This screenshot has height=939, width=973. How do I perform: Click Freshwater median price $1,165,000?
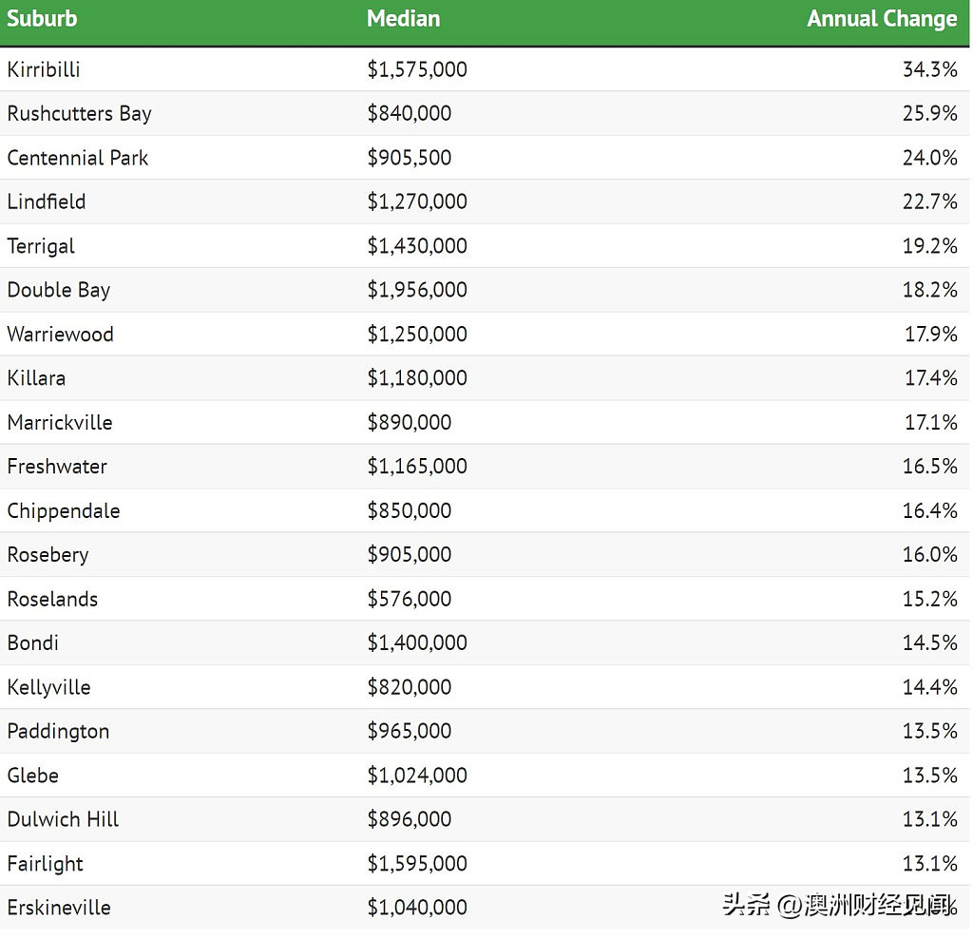point(417,467)
